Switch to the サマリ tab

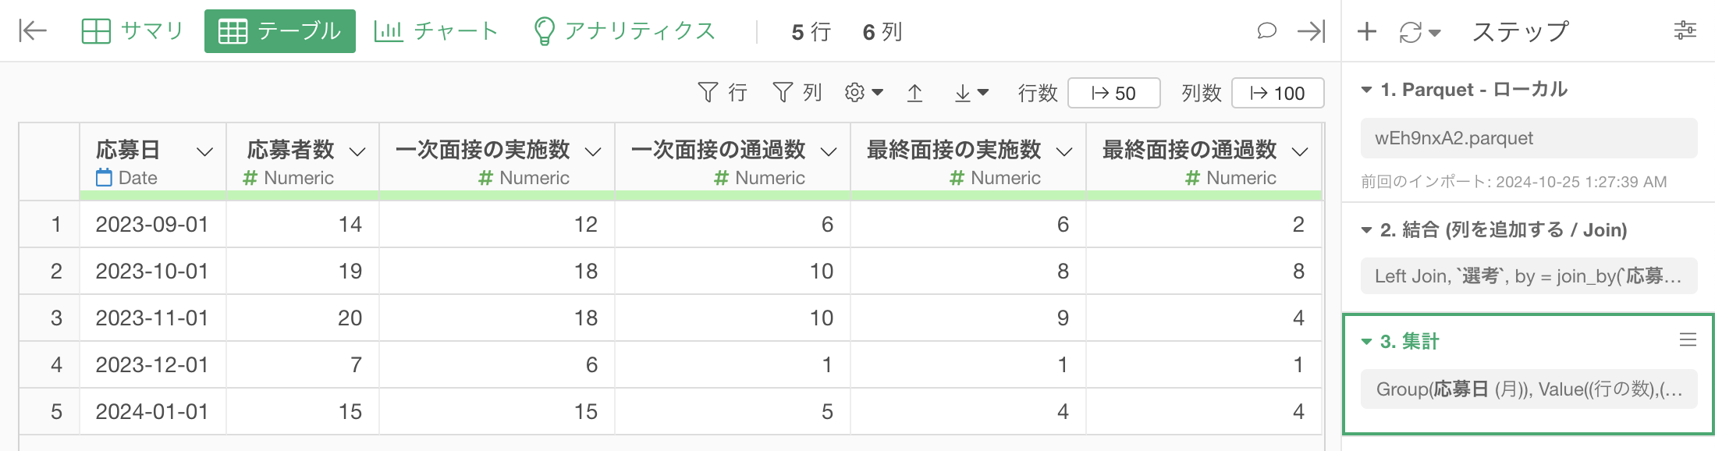(133, 31)
